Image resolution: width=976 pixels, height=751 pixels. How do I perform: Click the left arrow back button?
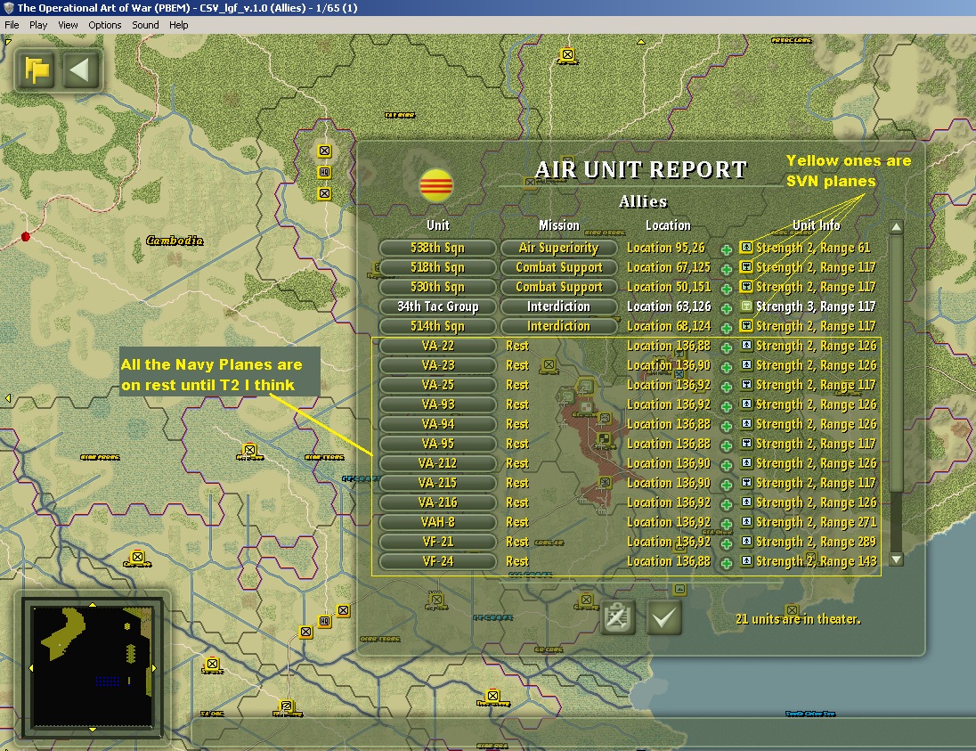(80, 69)
